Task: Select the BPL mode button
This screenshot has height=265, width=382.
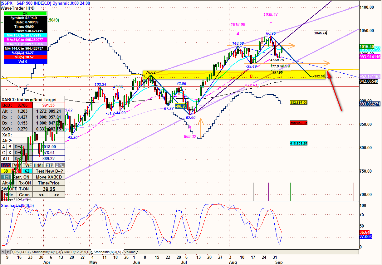Action: 60,165
